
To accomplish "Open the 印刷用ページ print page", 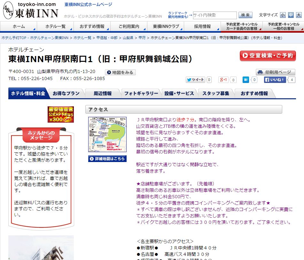I will point(275,72).
